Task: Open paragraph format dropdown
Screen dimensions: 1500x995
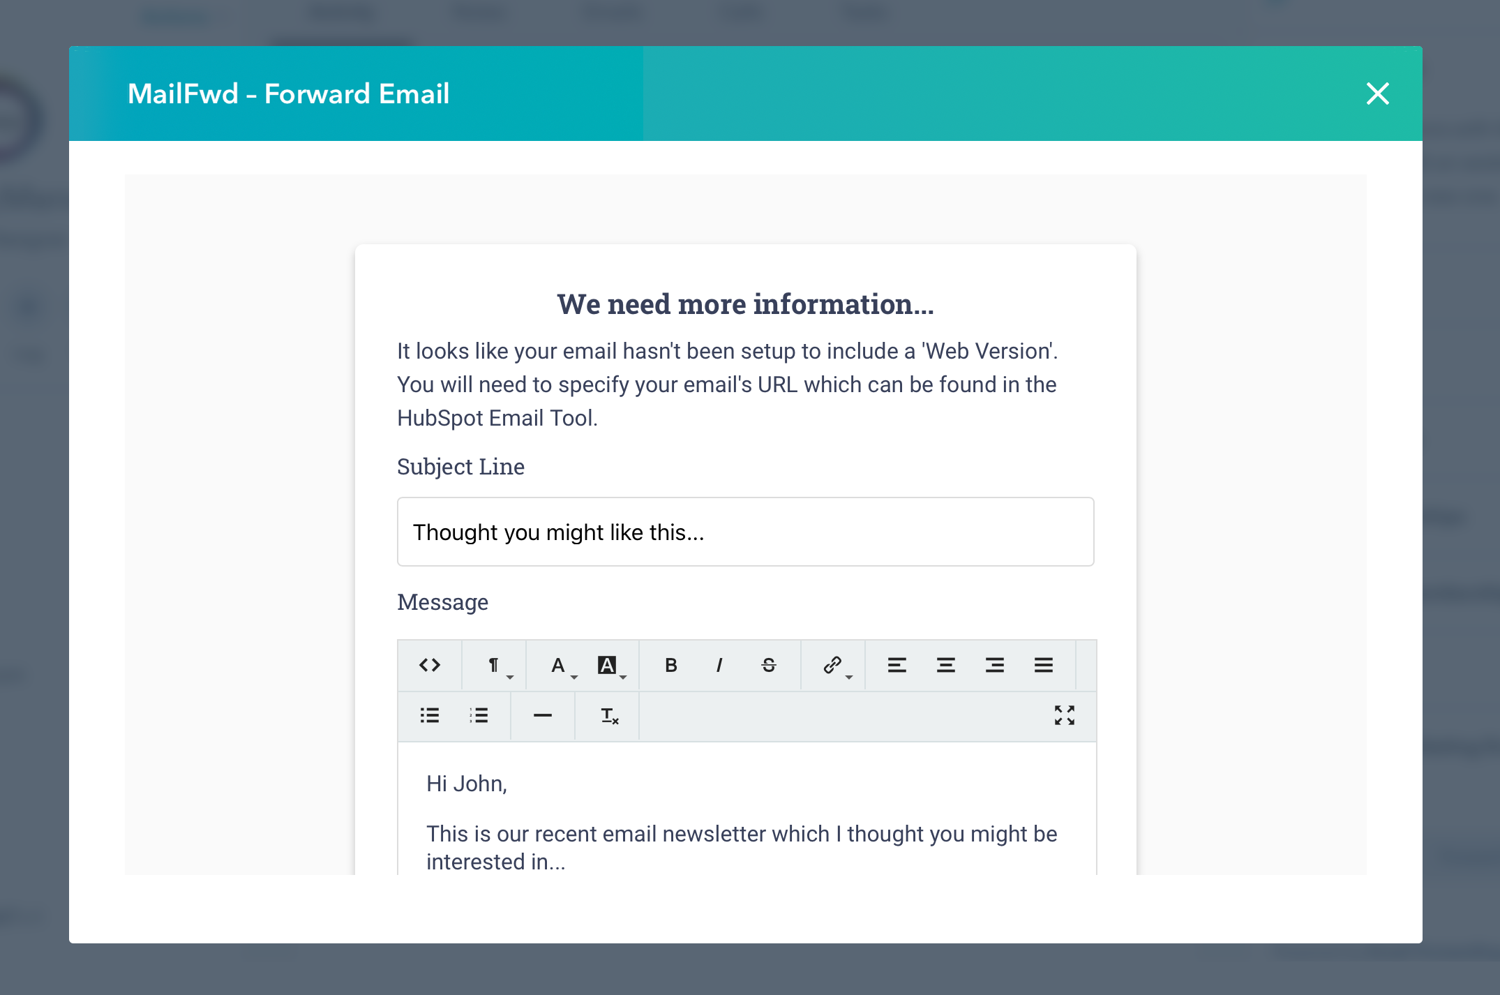Action: point(494,665)
